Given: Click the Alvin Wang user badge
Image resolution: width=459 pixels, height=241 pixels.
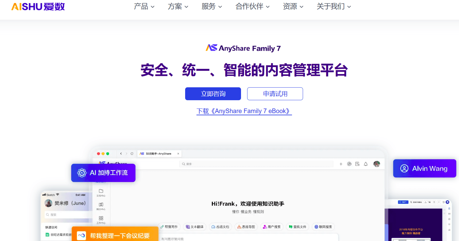Looking at the screenshot, I should point(425,168).
